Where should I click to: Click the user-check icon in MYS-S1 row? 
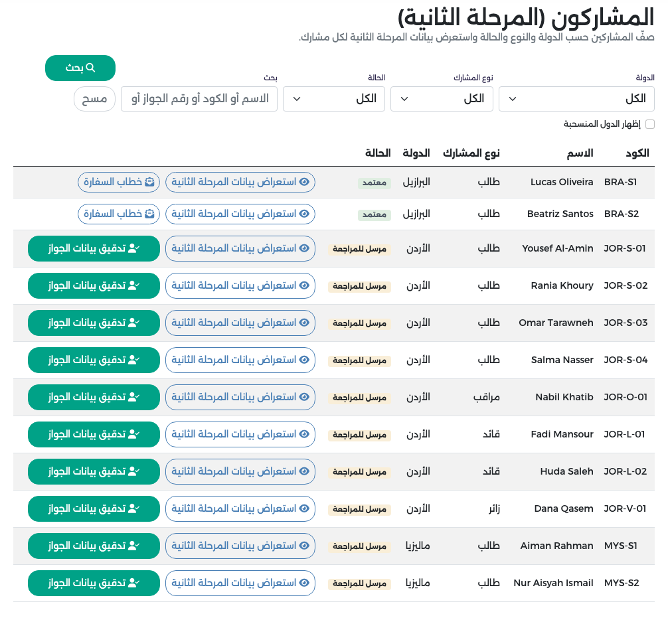click(x=133, y=546)
